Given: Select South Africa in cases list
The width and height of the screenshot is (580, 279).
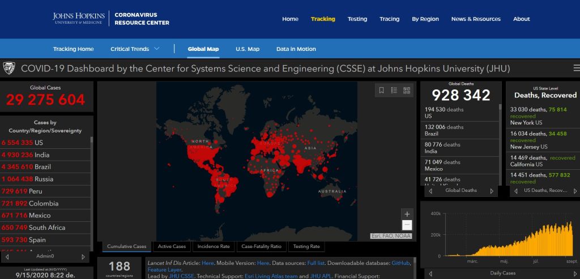Looking at the screenshot, I should pyautogui.click(x=45, y=228).
